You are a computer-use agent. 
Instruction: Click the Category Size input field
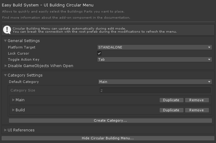[x=155, y=91]
